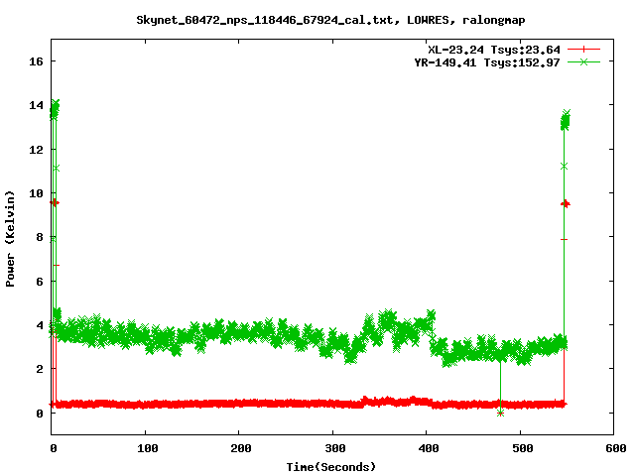Click the x-axis tick label 600
The height and width of the screenshot is (476, 635).
(616, 448)
